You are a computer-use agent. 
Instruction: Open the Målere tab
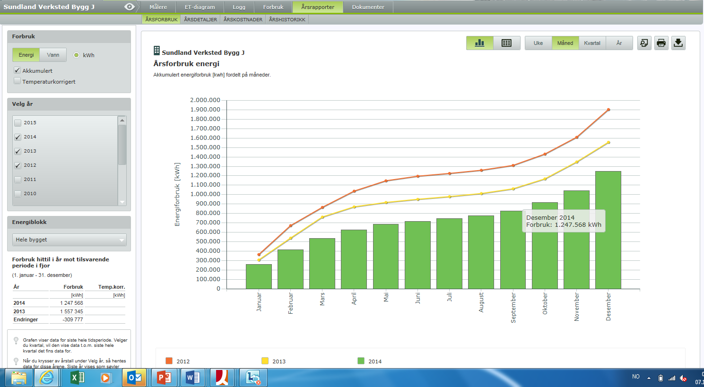[x=158, y=7]
